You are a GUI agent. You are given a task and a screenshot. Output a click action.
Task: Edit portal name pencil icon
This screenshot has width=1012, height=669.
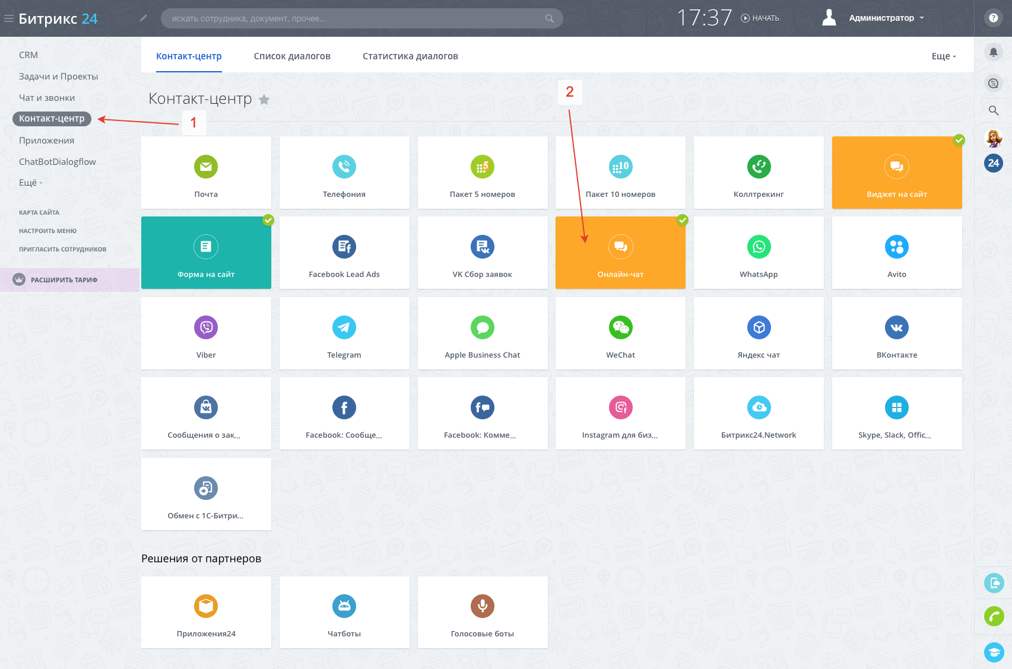(x=143, y=18)
